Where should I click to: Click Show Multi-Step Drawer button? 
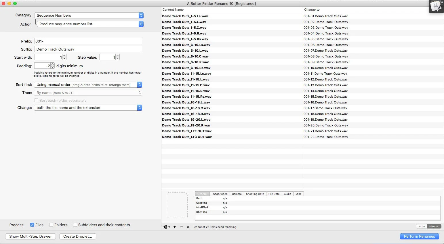click(x=31, y=236)
